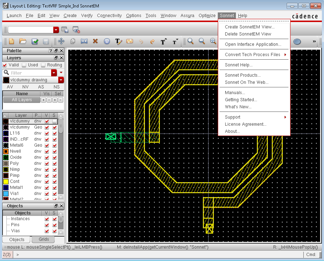
Task: Click the NS none-selectable button
Action: tap(56, 87)
